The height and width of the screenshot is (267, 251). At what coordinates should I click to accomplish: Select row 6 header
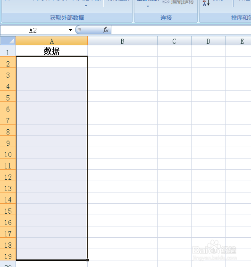point(8,108)
